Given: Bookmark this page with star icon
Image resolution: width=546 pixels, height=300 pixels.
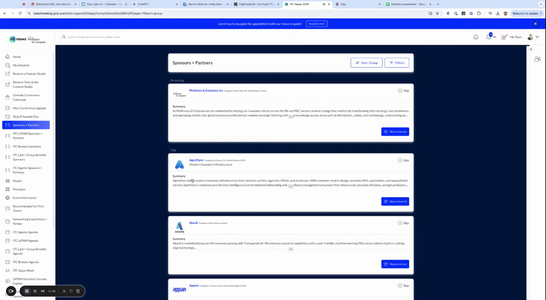Looking at the screenshot, I should [437, 13].
